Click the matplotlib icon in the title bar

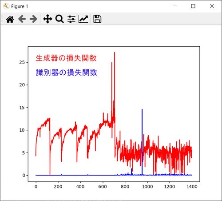(x=6, y=6)
